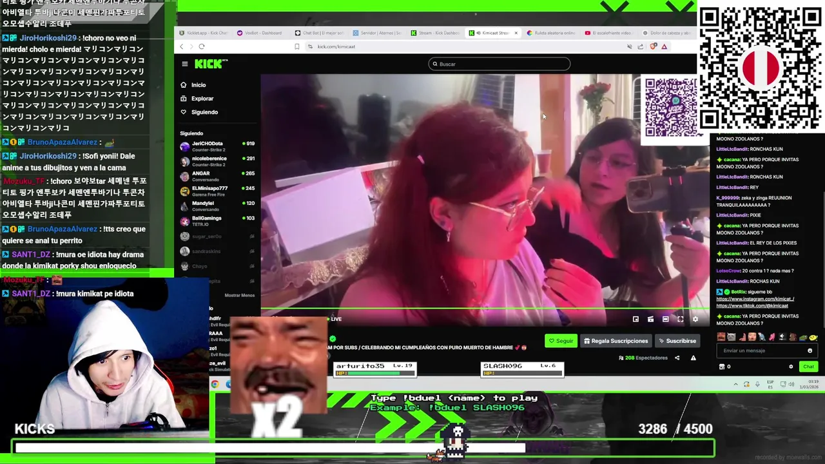Switch to Stream - Kick Dashboard tab

coord(434,33)
